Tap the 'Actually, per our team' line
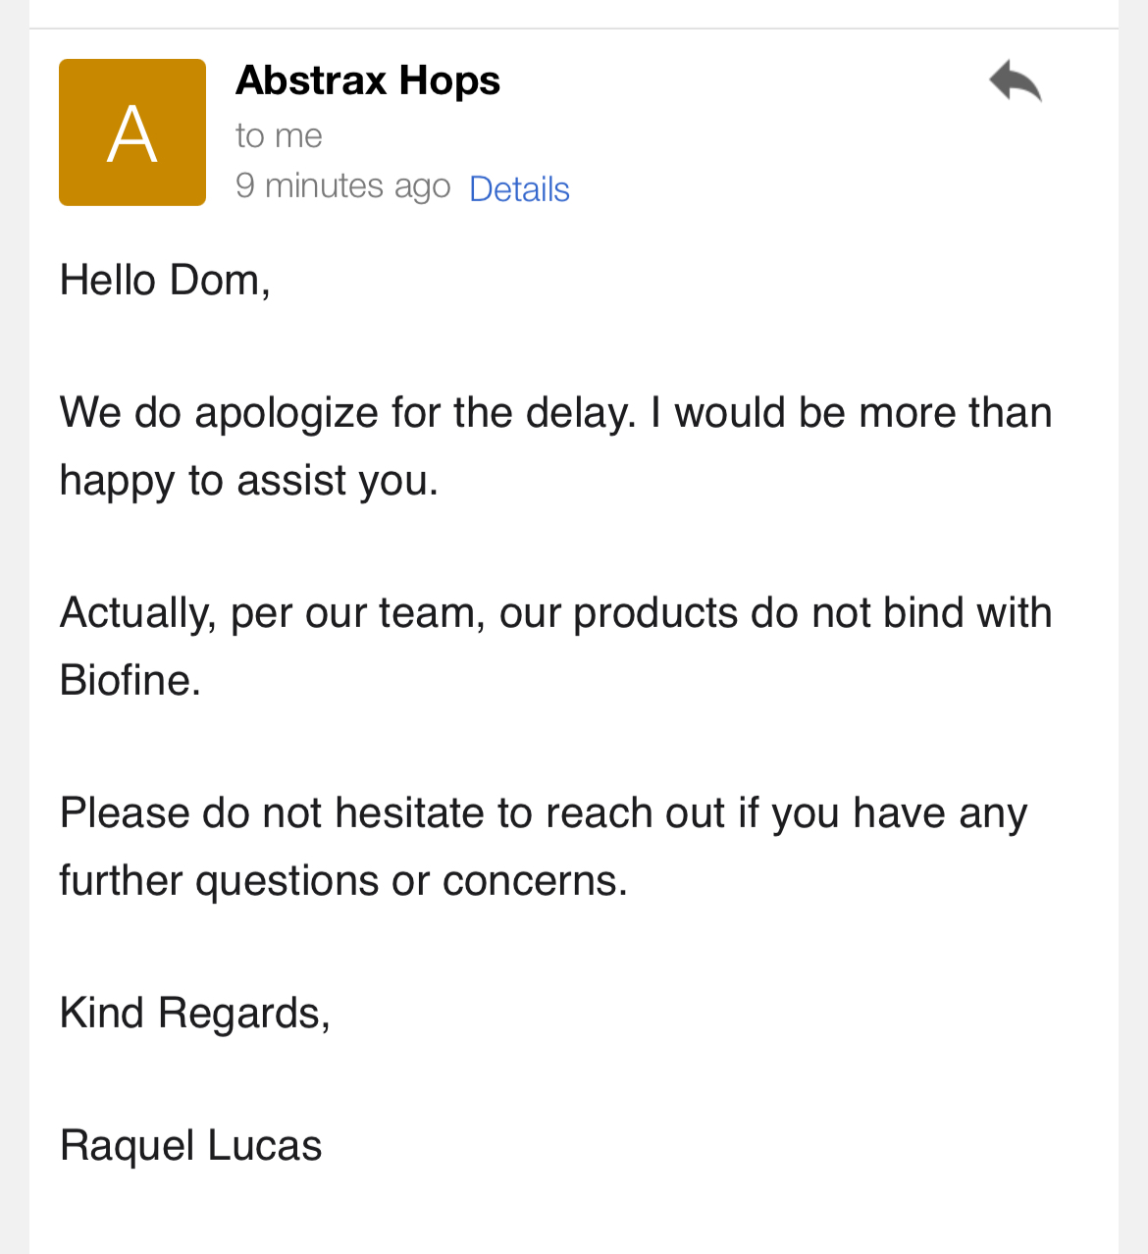 [x=555, y=613]
